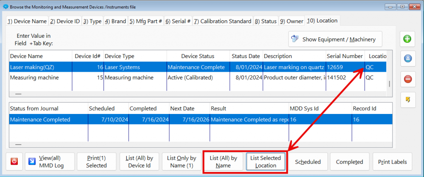Switch to the 3) Type tab
The height and width of the screenshot is (177, 424).
92,22
